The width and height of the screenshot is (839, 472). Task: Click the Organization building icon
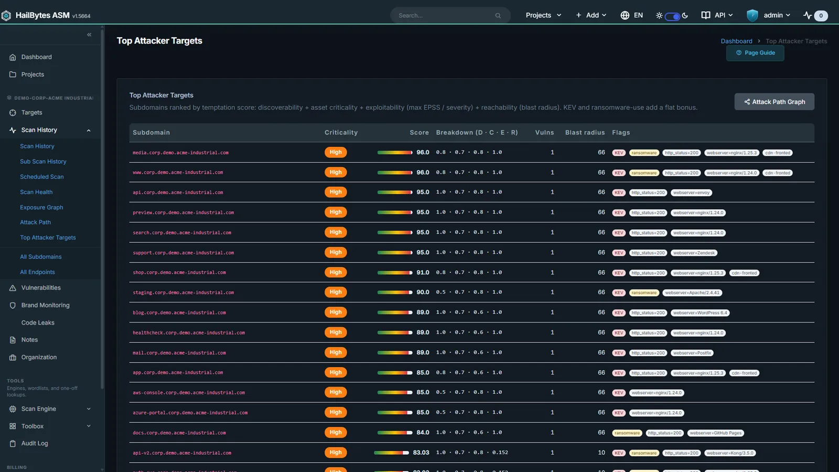point(13,358)
